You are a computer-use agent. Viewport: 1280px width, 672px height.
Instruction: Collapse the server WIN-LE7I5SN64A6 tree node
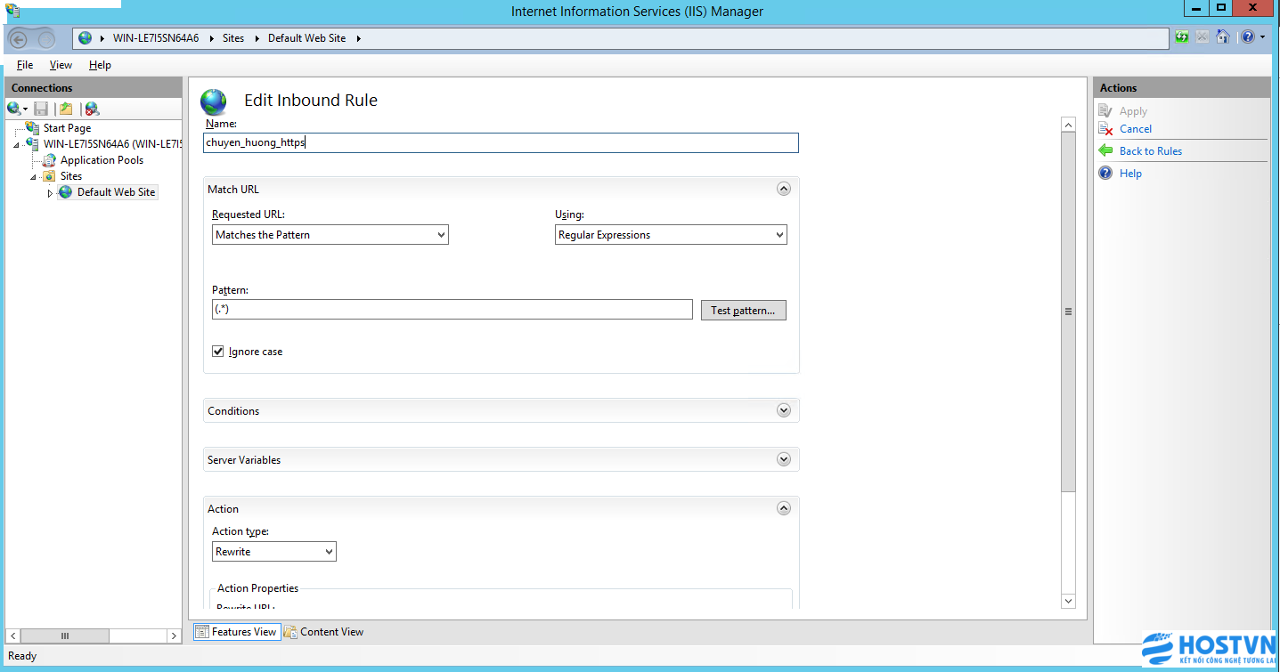[17, 145]
